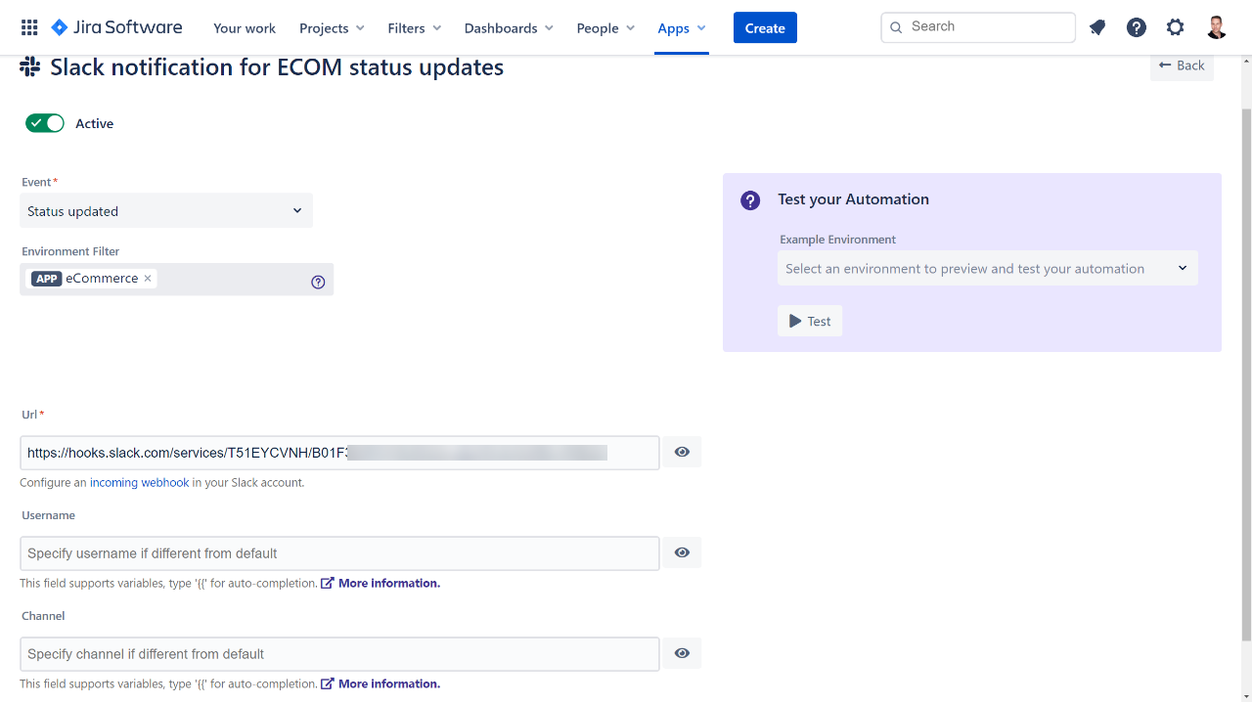Reveal the webhook Url with eye icon
Image resolution: width=1252 pixels, height=704 pixels.
(682, 452)
